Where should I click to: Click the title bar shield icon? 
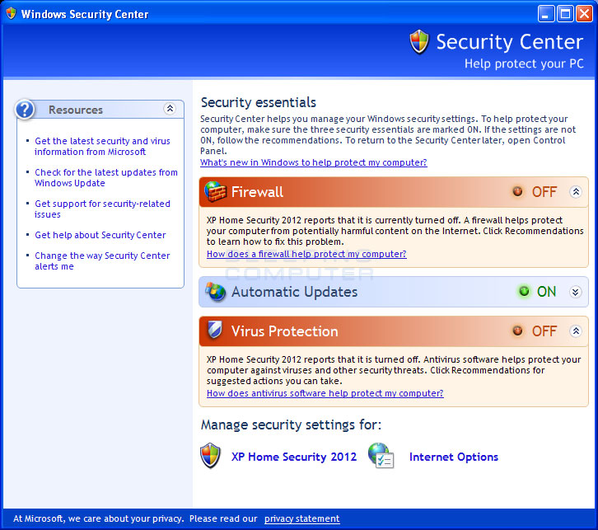click(12, 13)
